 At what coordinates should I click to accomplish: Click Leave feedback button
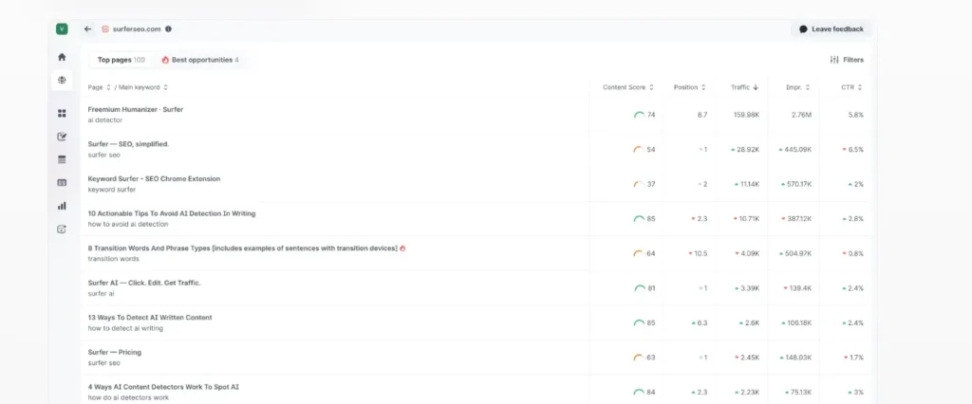(831, 29)
